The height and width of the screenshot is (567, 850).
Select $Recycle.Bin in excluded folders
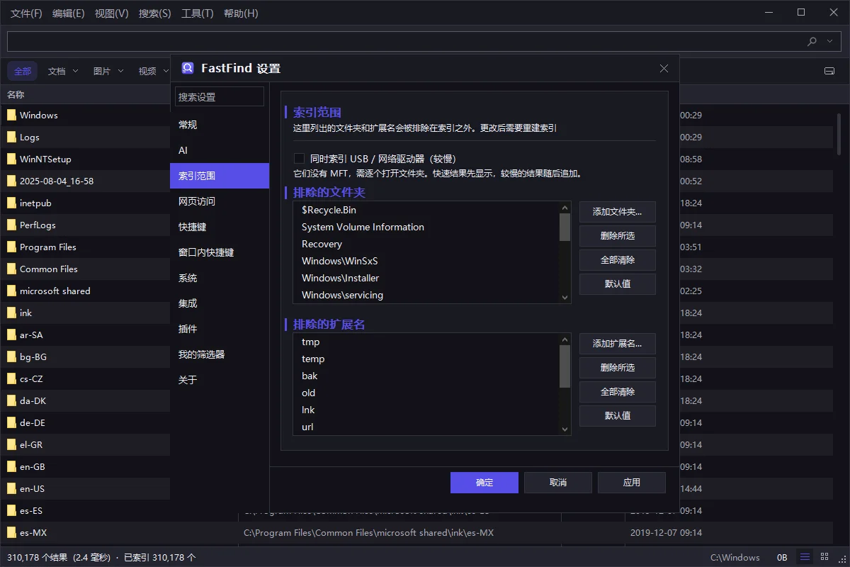pos(426,210)
